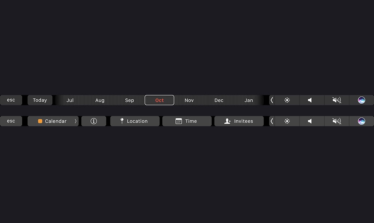Viewport: 374px width, 223px height.
Task: Expand the Control Strip in the bottom bar
Action: click(272, 121)
